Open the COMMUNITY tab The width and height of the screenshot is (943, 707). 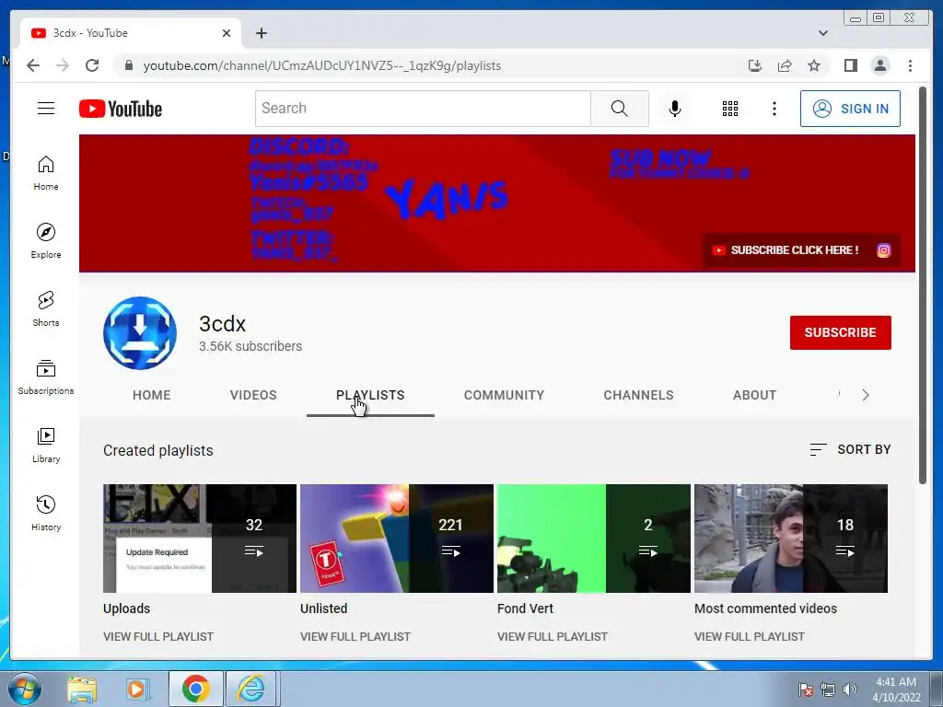tap(504, 395)
